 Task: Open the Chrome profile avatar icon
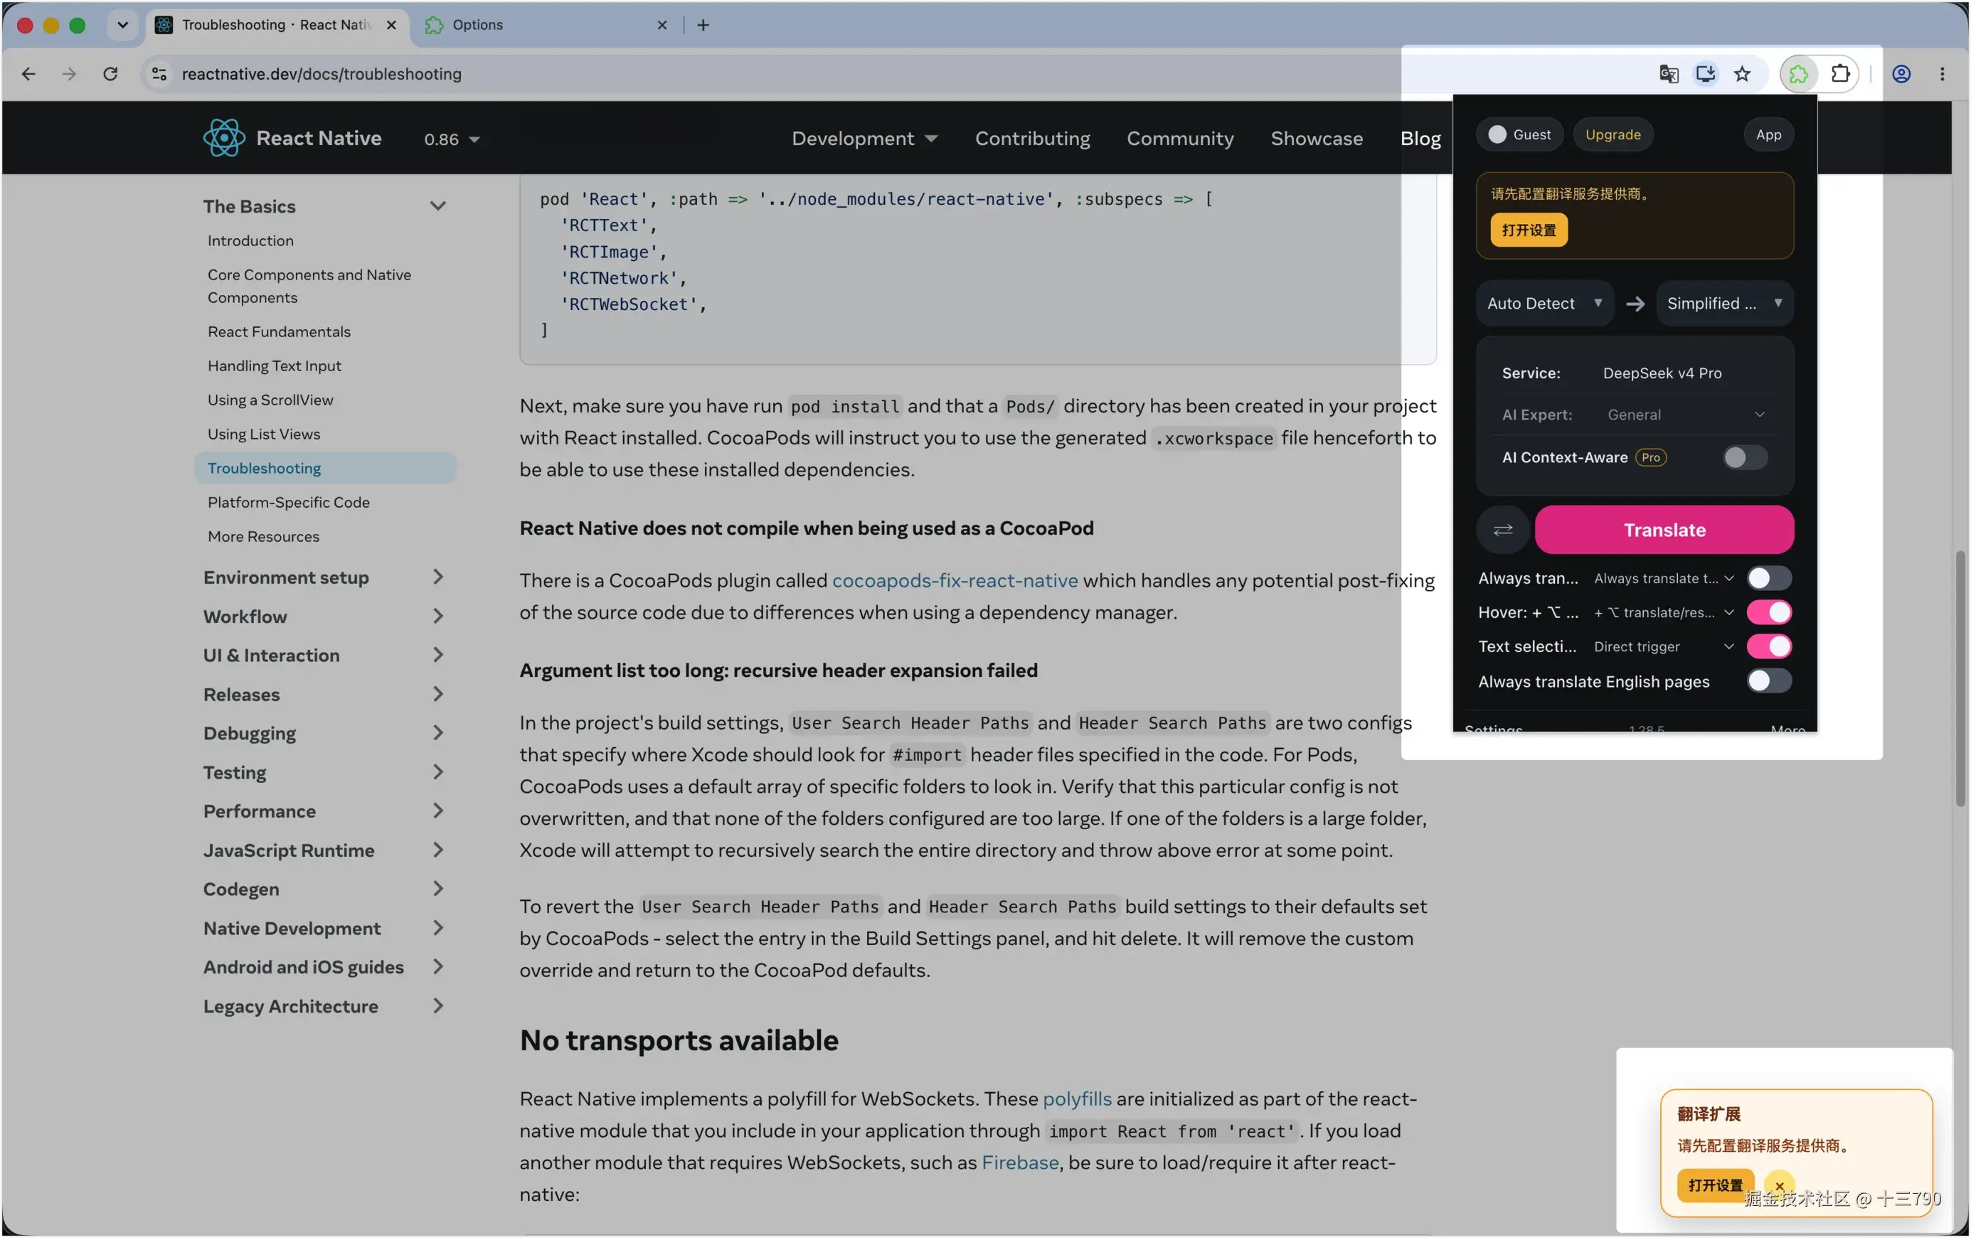pyautogui.click(x=1901, y=74)
